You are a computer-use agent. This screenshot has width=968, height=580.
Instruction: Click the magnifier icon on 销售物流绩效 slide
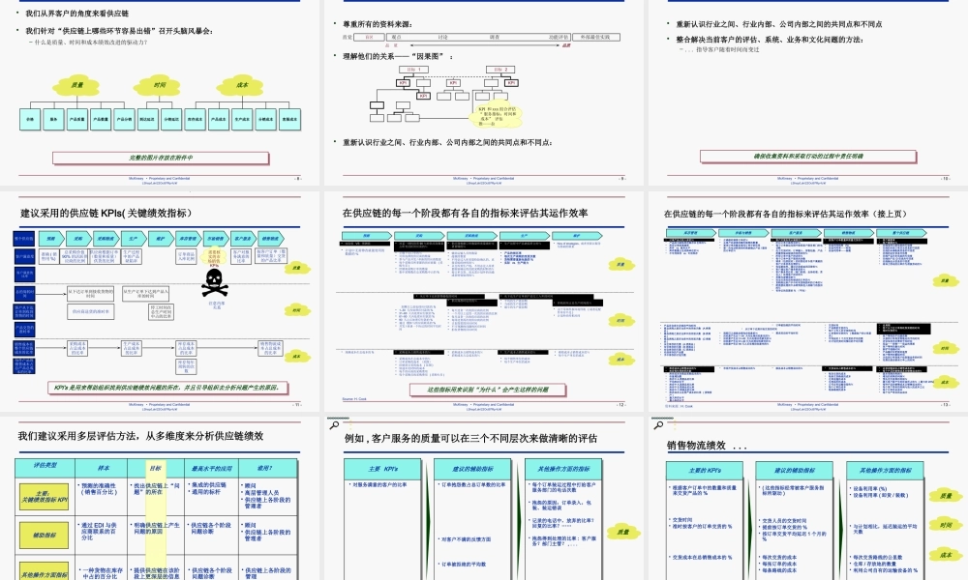pyautogui.click(x=658, y=425)
